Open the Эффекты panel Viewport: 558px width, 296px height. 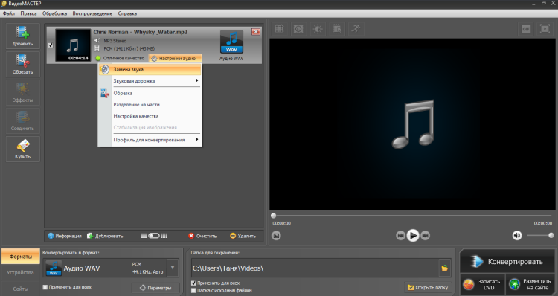click(23, 92)
